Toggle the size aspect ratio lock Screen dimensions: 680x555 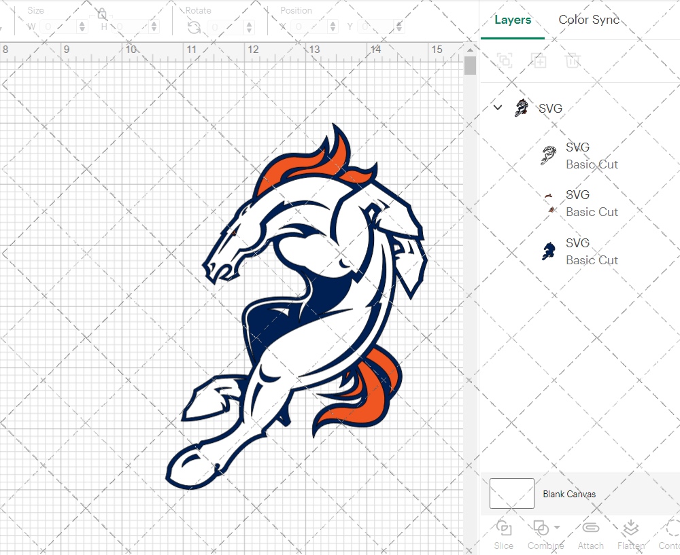[x=102, y=14]
